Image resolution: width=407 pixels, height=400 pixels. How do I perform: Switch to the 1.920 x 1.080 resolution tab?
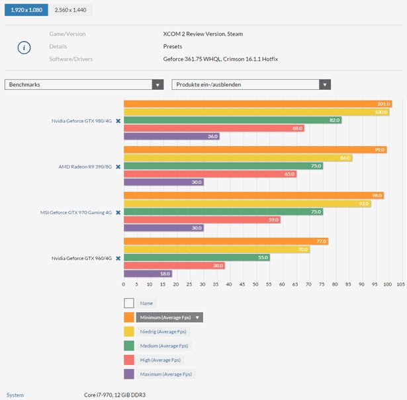[26, 10]
